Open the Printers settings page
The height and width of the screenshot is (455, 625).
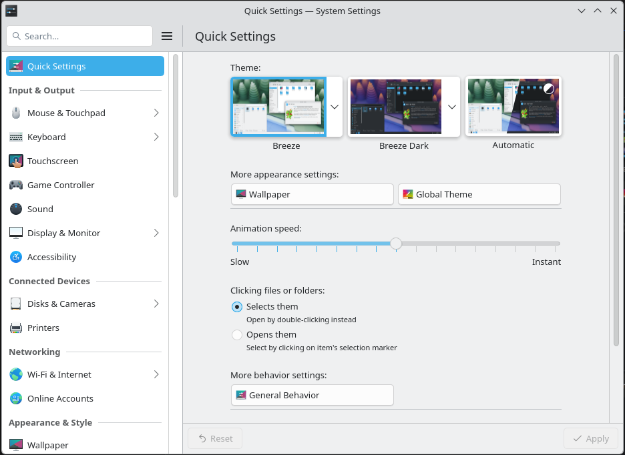coord(85,328)
